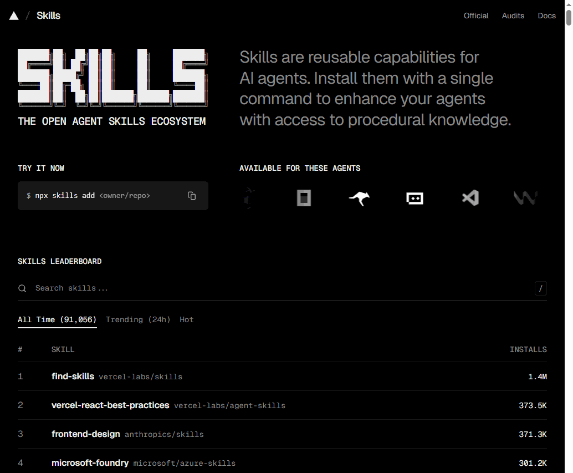The height and width of the screenshot is (473, 573).
Task: Click the two-dot window agent icon
Action: (x=415, y=198)
